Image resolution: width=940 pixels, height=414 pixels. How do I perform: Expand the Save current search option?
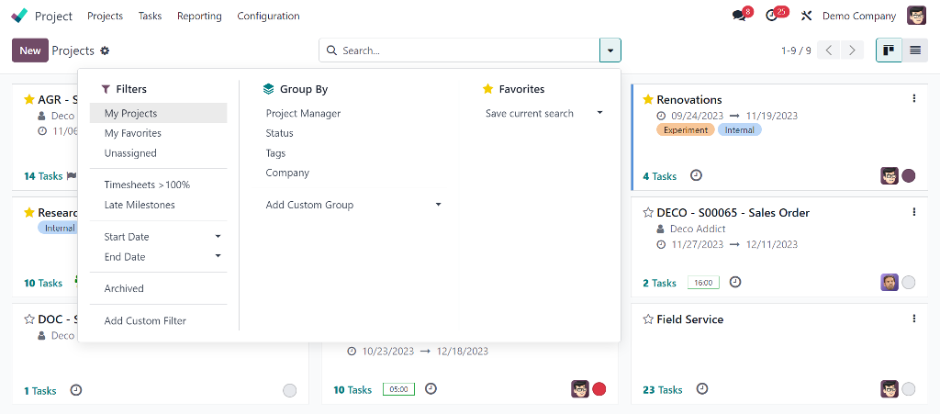[x=599, y=113]
